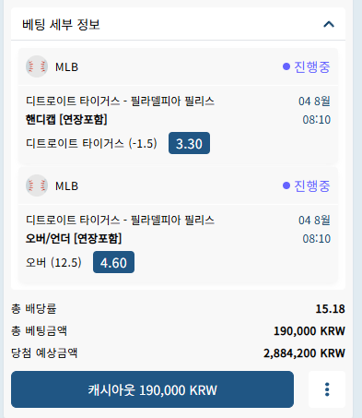Image resolution: width=362 pixels, height=418 pixels.
Task: Open first 디트로이트 타이거스 - 필라델피아 필리스 match
Action: pyautogui.click(x=120, y=101)
